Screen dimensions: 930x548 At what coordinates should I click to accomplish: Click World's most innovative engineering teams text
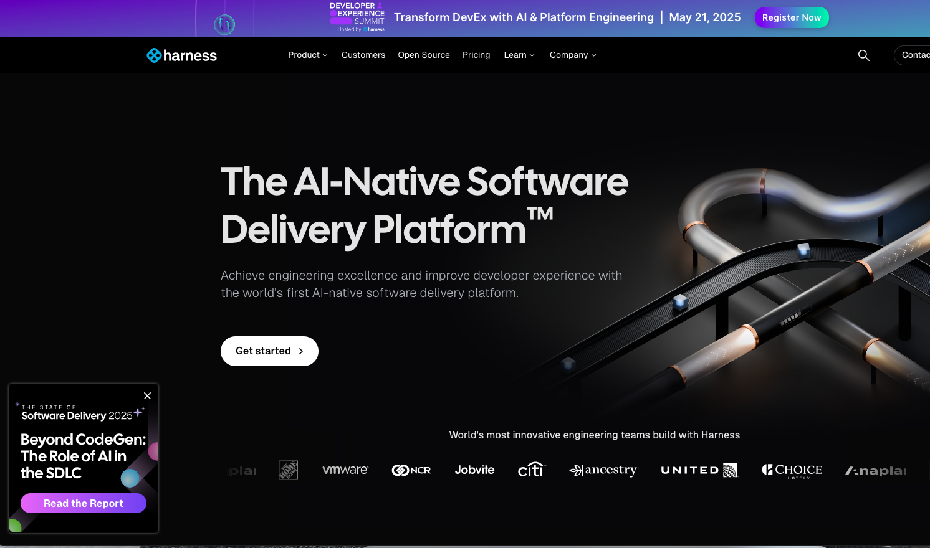coord(595,435)
